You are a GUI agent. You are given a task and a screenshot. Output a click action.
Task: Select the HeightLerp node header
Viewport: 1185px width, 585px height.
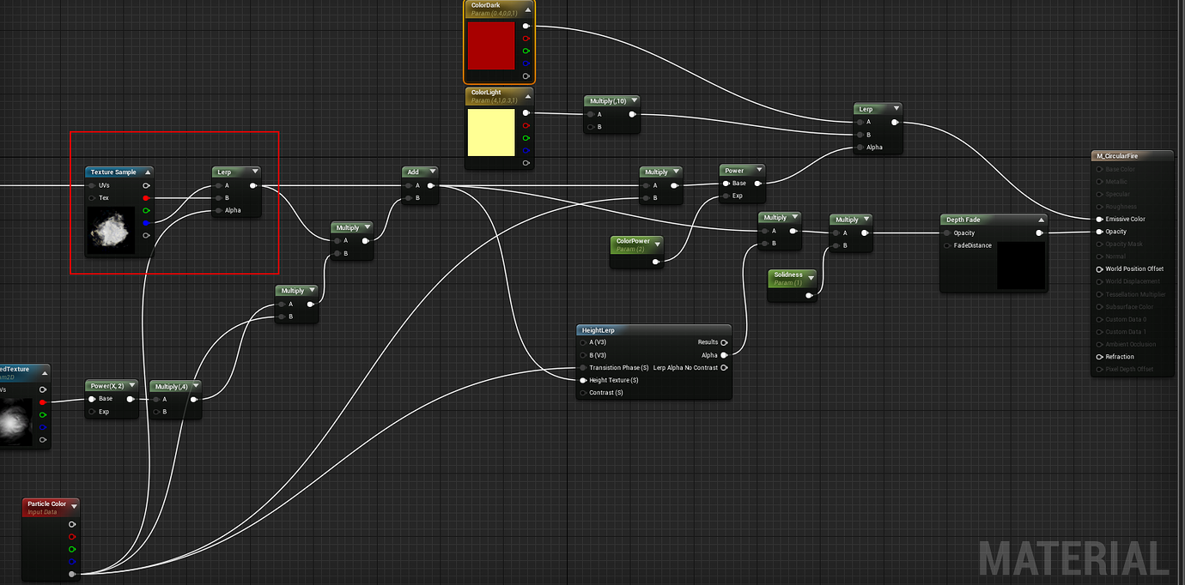pyautogui.click(x=599, y=329)
